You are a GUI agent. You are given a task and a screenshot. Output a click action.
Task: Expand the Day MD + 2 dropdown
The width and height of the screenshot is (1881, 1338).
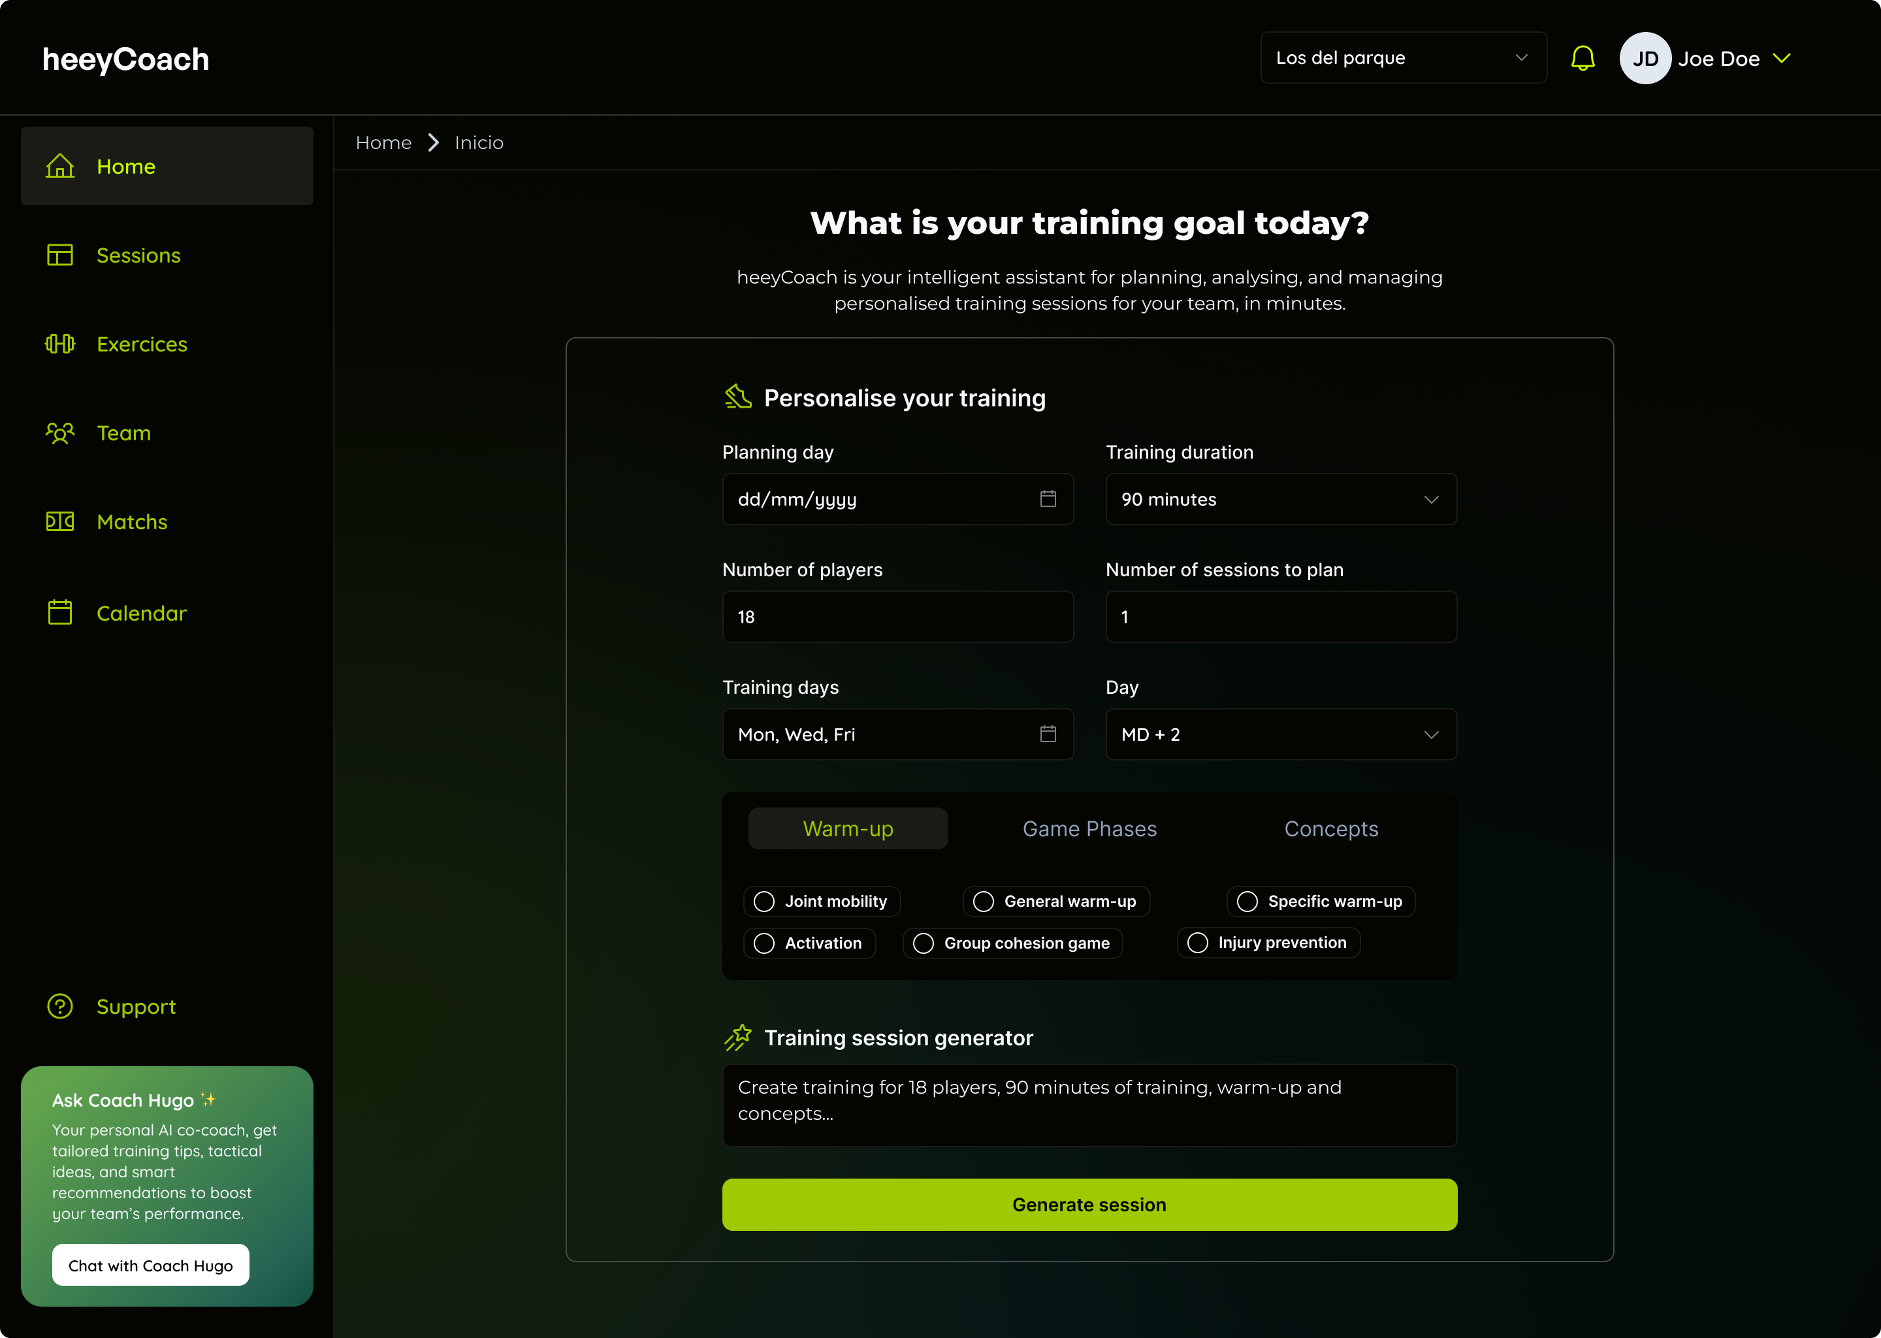[1281, 734]
